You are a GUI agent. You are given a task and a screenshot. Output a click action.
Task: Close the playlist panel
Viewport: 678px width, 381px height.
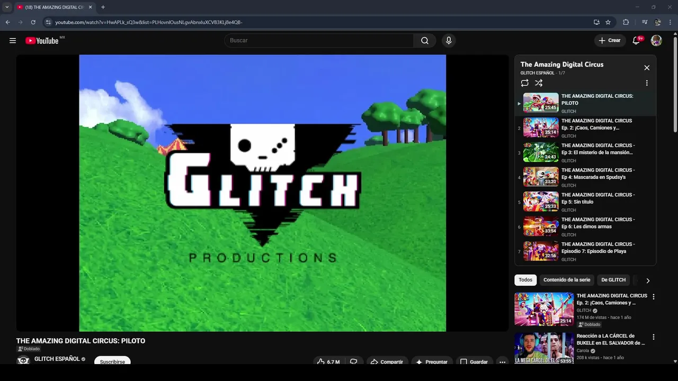click(x=647, y=68)
